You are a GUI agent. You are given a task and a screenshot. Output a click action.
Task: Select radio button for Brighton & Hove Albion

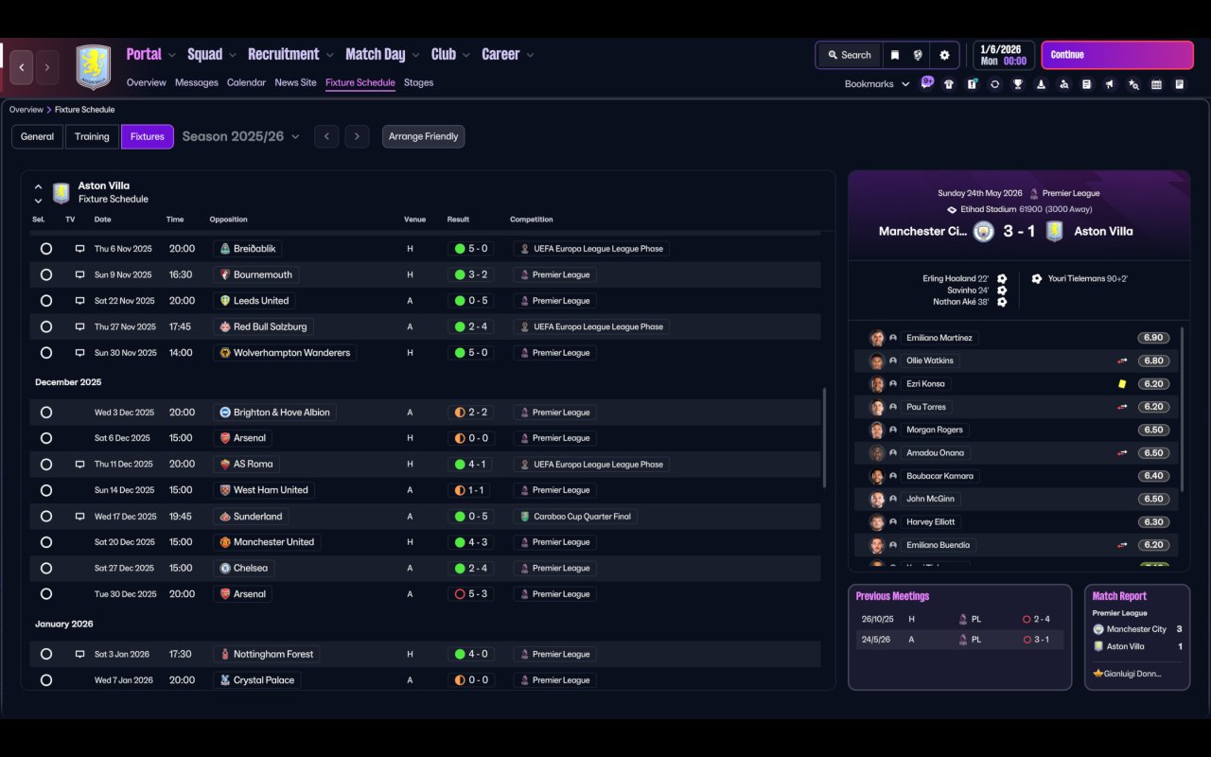click(x=46, y=413)
